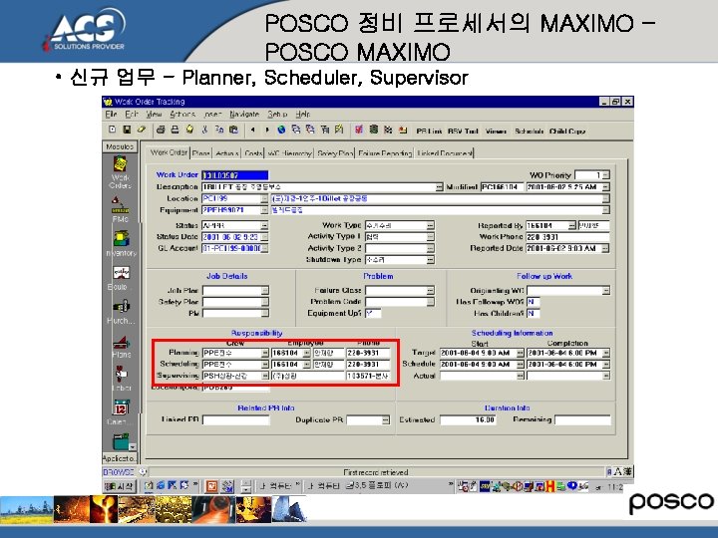Click the taskbar clock

pos(615,487)
